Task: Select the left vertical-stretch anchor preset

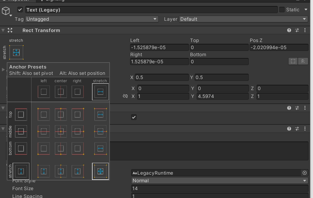Action: (44, 171)
